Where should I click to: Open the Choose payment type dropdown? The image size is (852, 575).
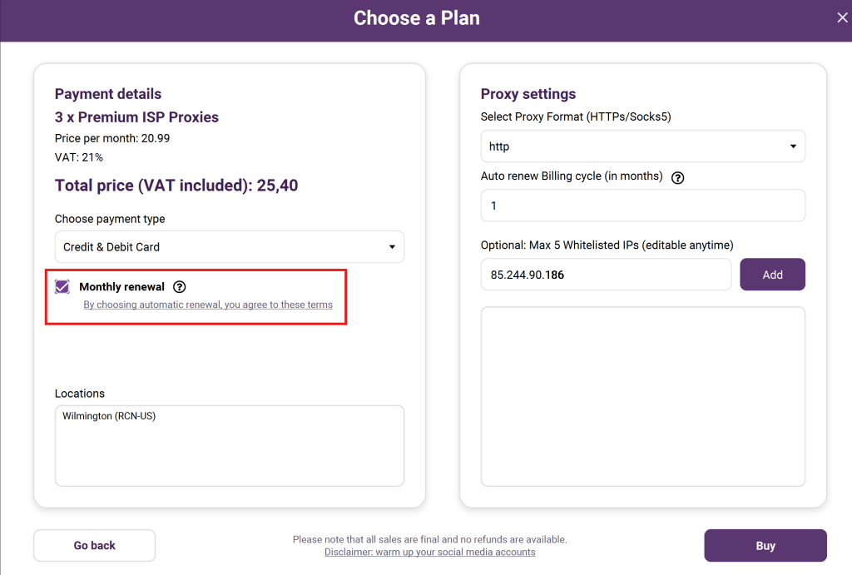230,247
